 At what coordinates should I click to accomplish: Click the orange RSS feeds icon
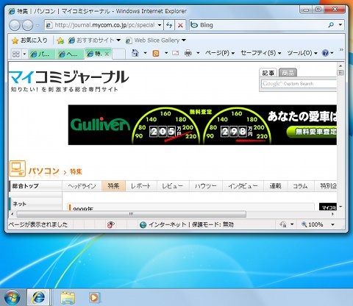tap(156, 53)
